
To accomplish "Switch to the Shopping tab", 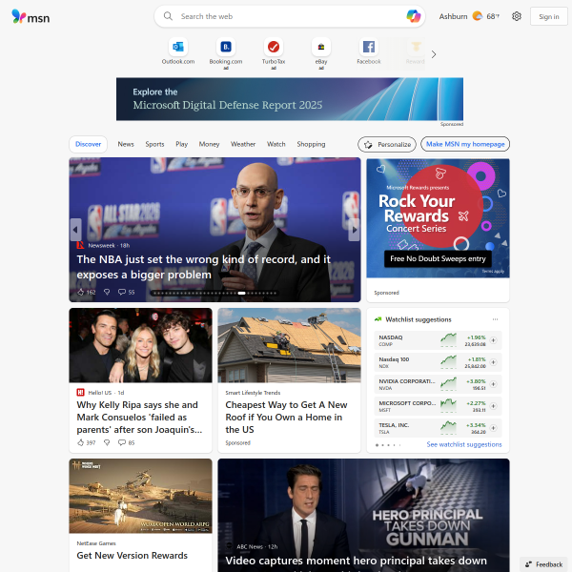I will [x=311, y=144].
